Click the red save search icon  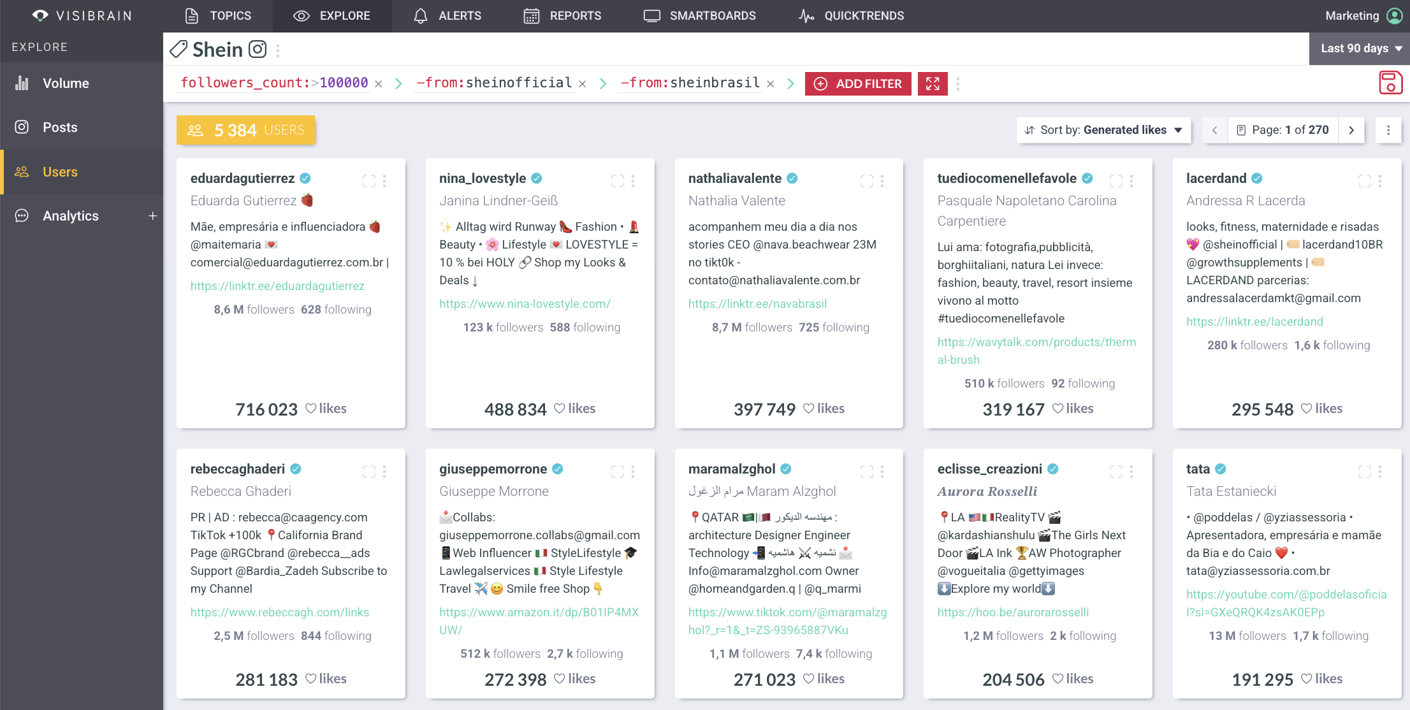pyautogui.click(x=1391, y=83)
